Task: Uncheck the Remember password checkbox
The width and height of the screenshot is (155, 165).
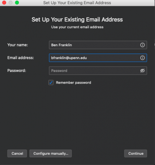Action: click(51, 82)
